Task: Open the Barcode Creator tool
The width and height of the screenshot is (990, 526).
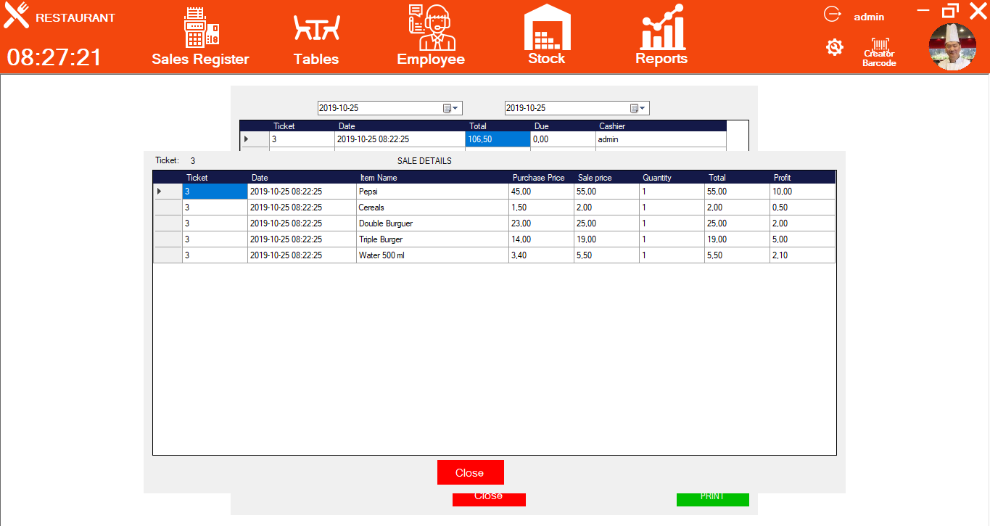Action: click(879, 47)
